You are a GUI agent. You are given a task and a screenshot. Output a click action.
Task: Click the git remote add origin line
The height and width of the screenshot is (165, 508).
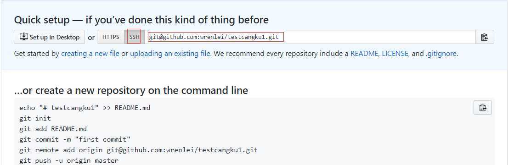coord(138,150)
